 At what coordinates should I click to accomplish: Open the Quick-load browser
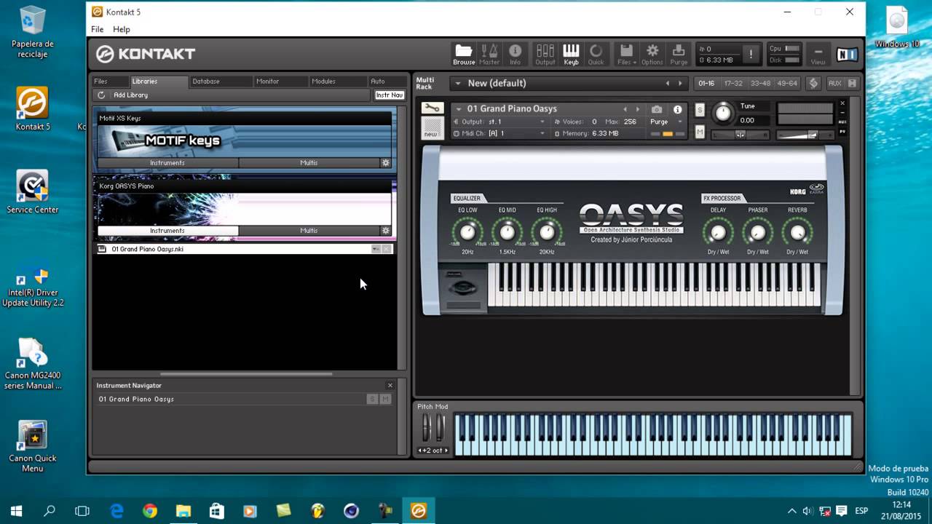(596, 54)
